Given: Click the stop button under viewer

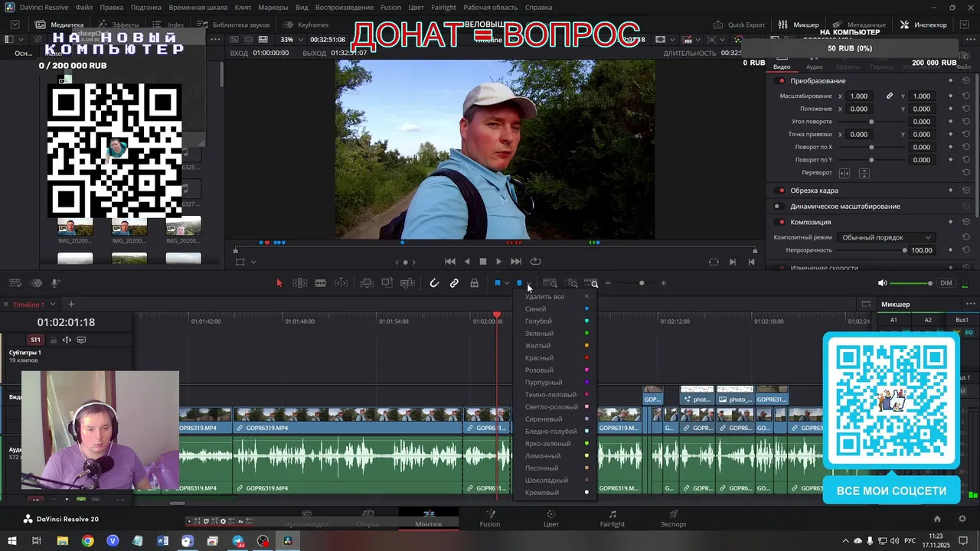Looking at the screenshot, I should pyautogui.click(x=483, y=262).
